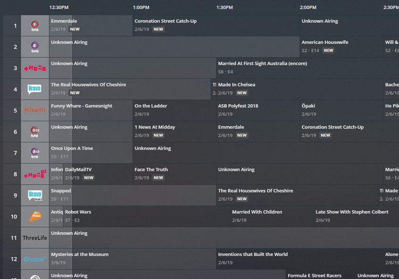Open the ASB Polyfest 2018 listing
This screenshot has width=399, height=279.
point(258,110)
